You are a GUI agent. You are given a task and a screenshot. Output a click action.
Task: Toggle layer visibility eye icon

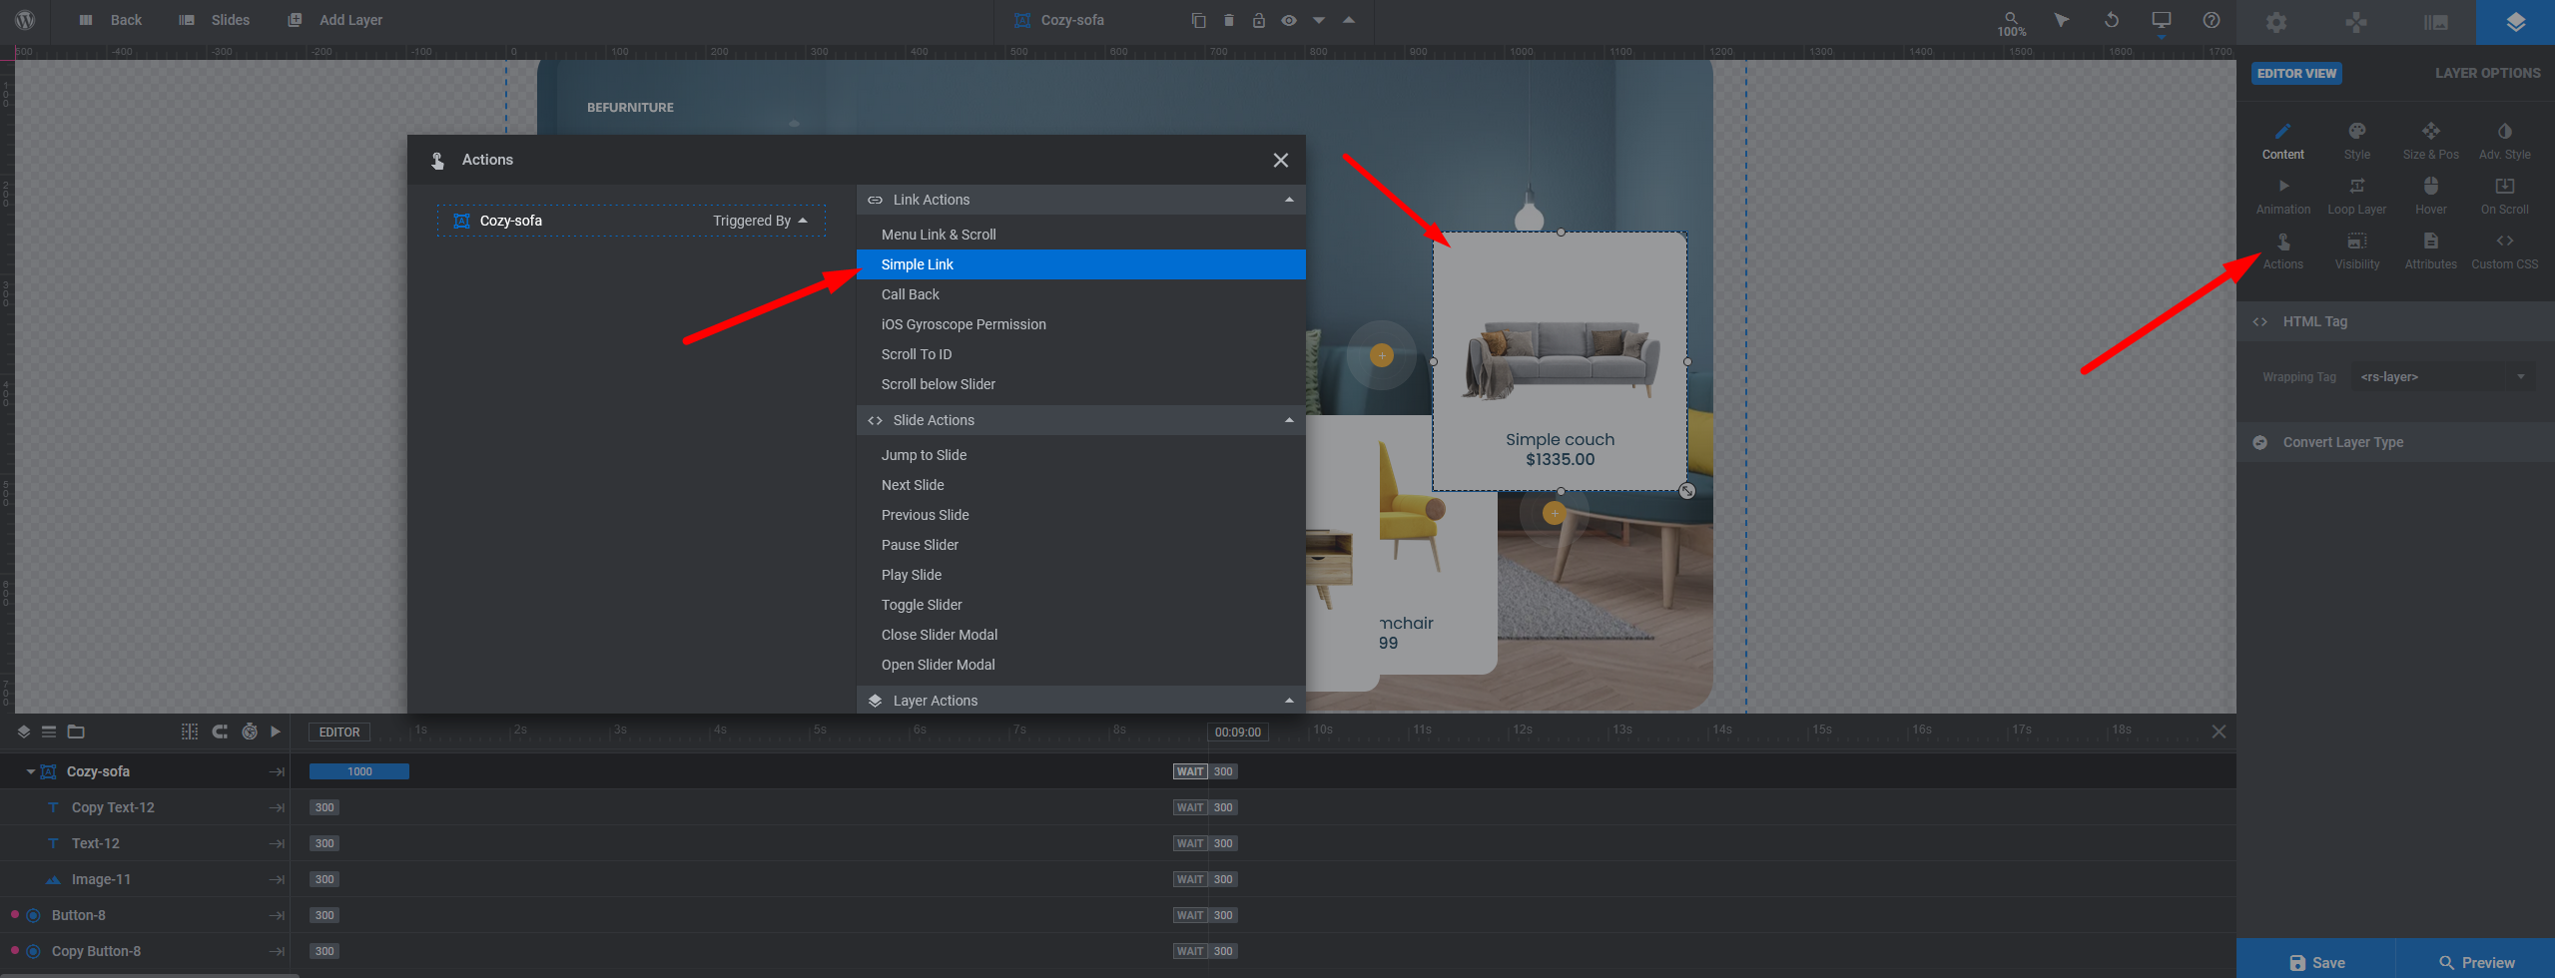pyautogui.click(x=1288, y=21)
